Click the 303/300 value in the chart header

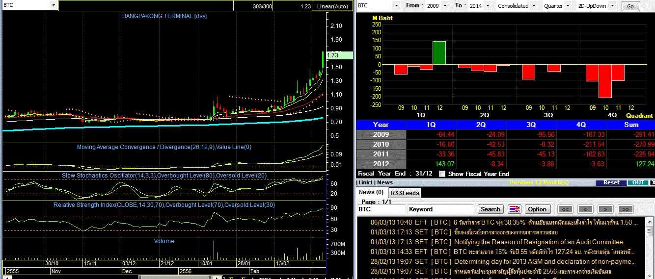tap(263, 6)
